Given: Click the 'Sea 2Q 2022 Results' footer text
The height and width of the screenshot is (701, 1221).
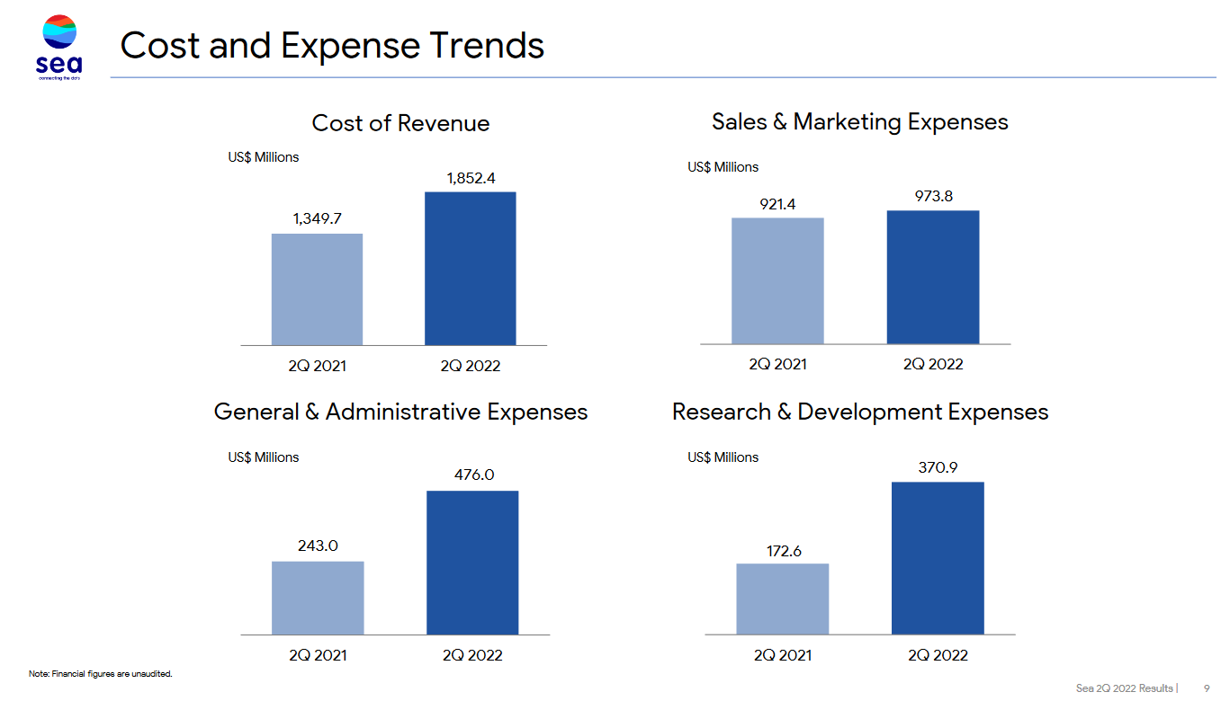Looking at the screenshot, I should [1125, 688].
